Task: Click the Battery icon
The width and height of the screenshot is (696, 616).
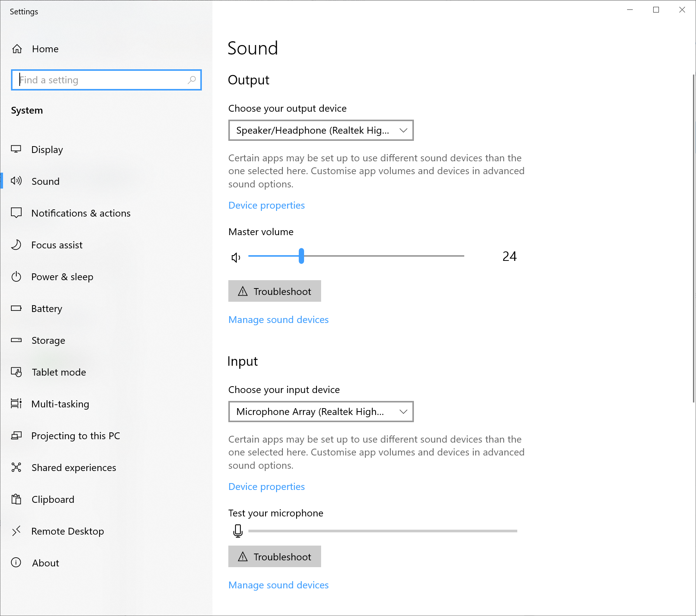Action: pos(16,308)
